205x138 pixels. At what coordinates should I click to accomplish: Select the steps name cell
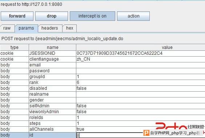tap(52, 123)
